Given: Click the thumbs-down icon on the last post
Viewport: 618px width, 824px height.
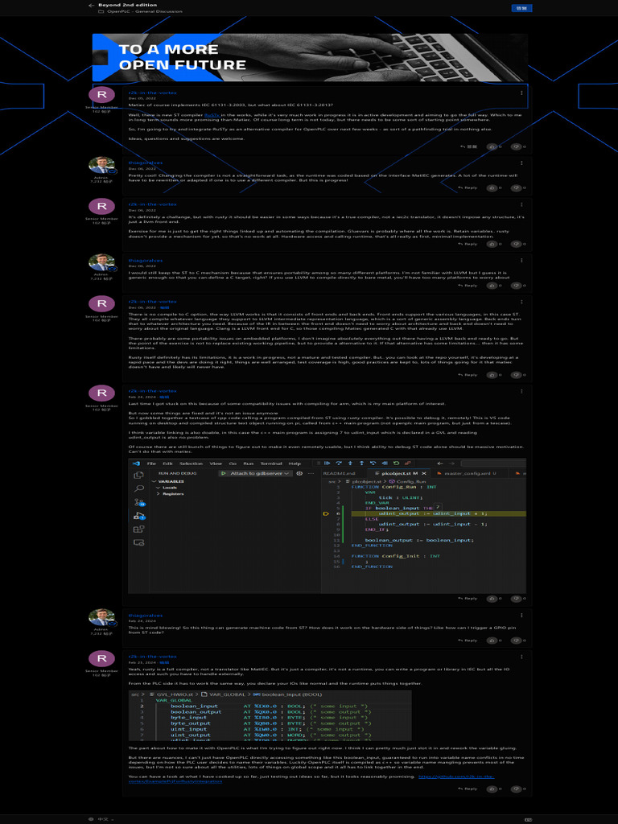Looking at the screenshot, I should pos(516,789).
